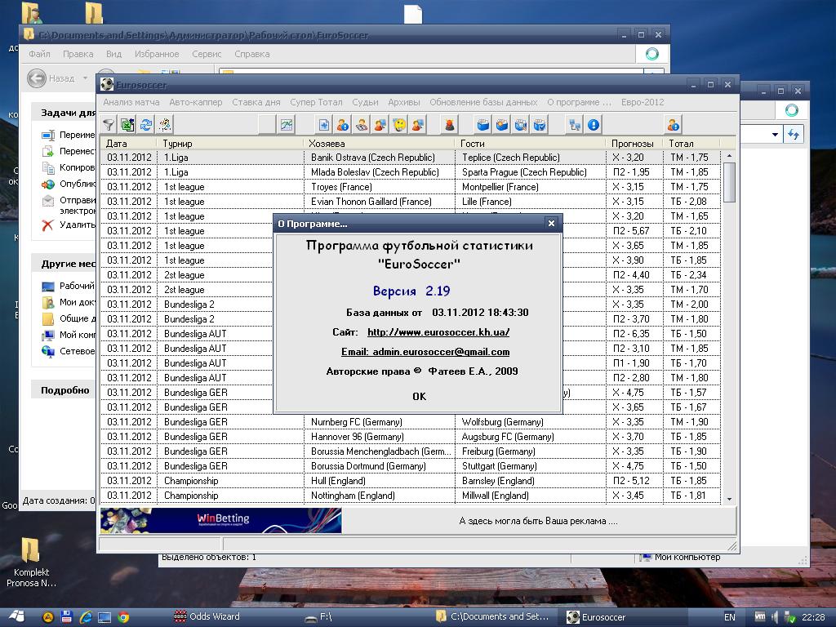Screen dimensions: 836x627
Task: Open the Супер Тотал menu
Action: pos(316,102)
